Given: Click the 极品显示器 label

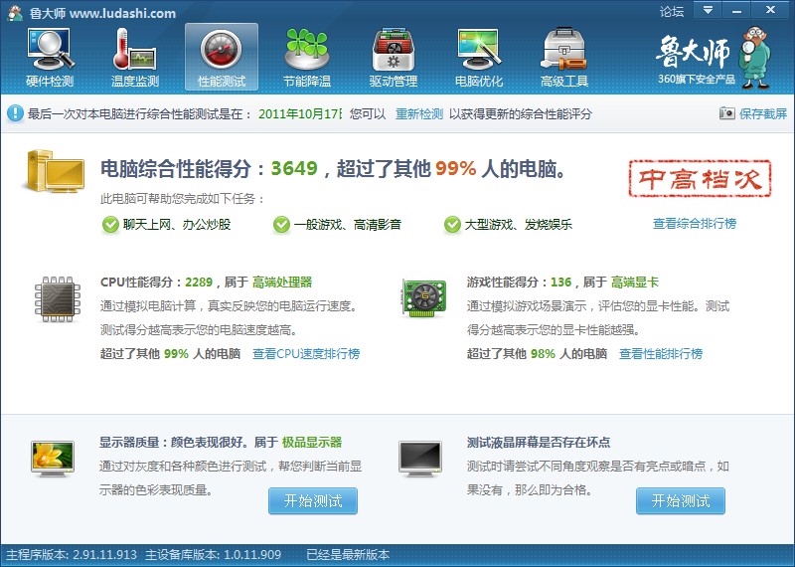Looking at the screenshot, I should pos(312,442).
